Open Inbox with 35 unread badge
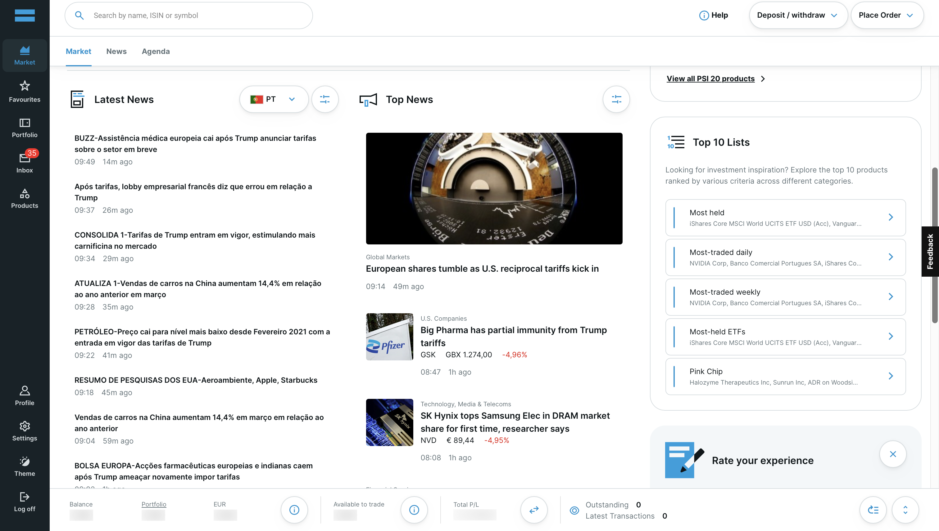This screenshot has width=939, height=531. point(25,162)
